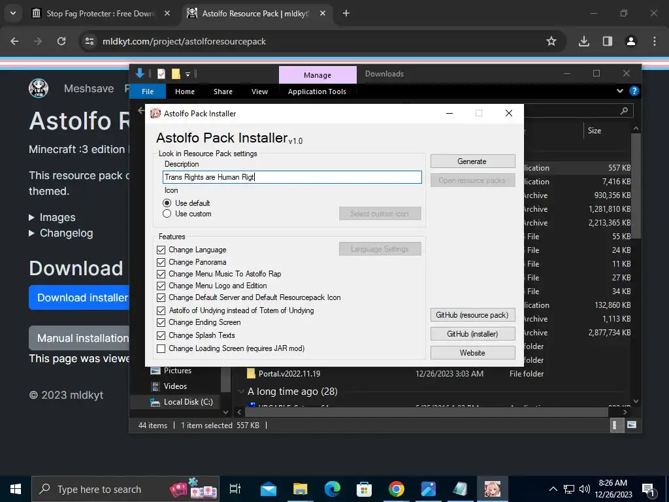Uncheck Change Panorama feature
The height and width of the screenshot is (502, 669).
click(161, 262)
